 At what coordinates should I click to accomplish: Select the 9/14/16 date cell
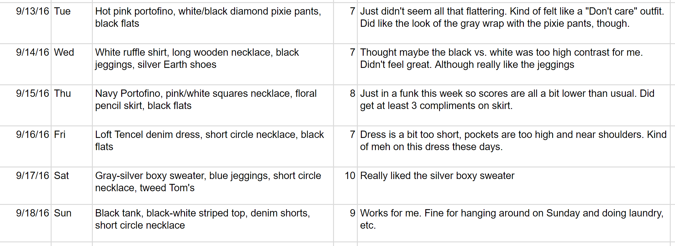25,64
